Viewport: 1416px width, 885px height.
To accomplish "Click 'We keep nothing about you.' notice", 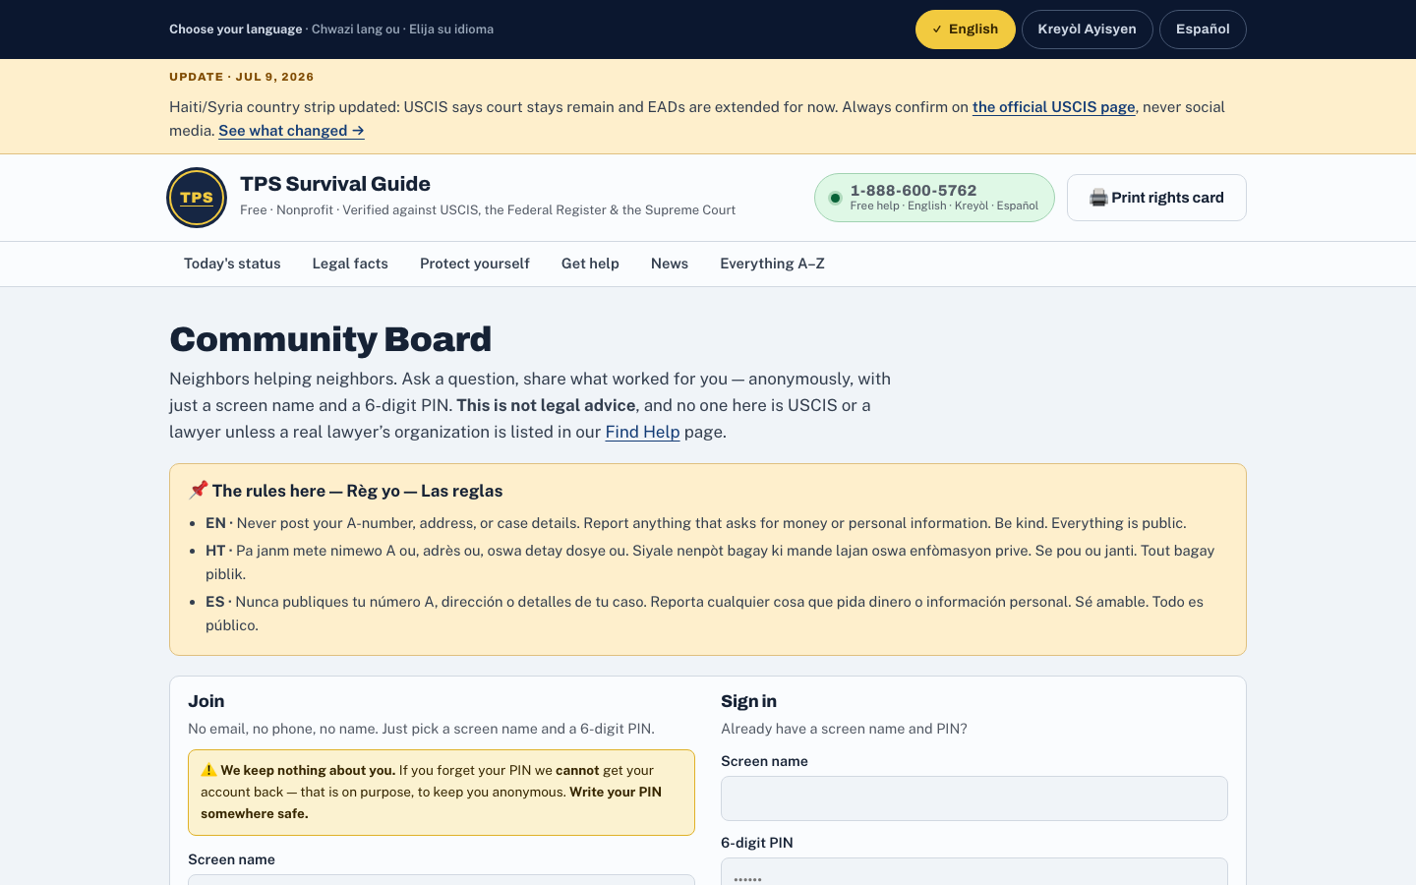I will 442,793.
